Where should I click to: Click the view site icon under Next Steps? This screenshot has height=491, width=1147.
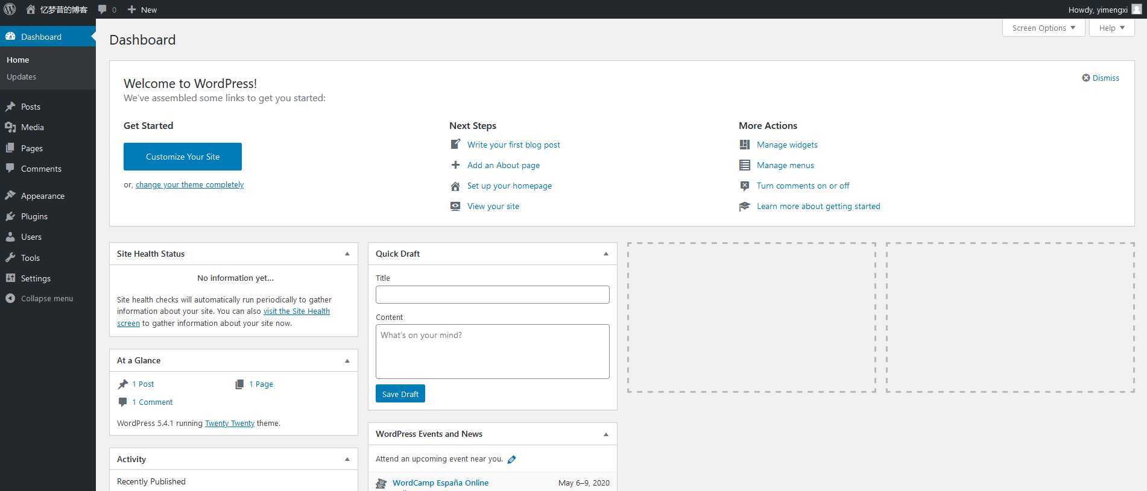tap(455, 206)
